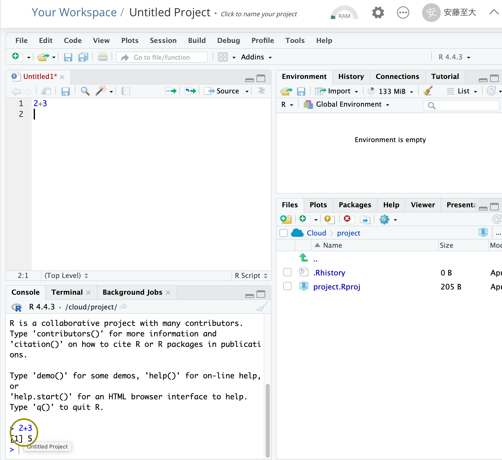Click the Go to file/function field
Viewport: 502px width, 460px height.
pos(162,57)
